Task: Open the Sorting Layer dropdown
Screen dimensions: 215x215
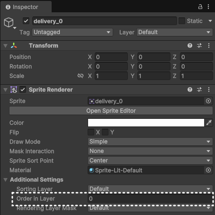Action: 150,189
